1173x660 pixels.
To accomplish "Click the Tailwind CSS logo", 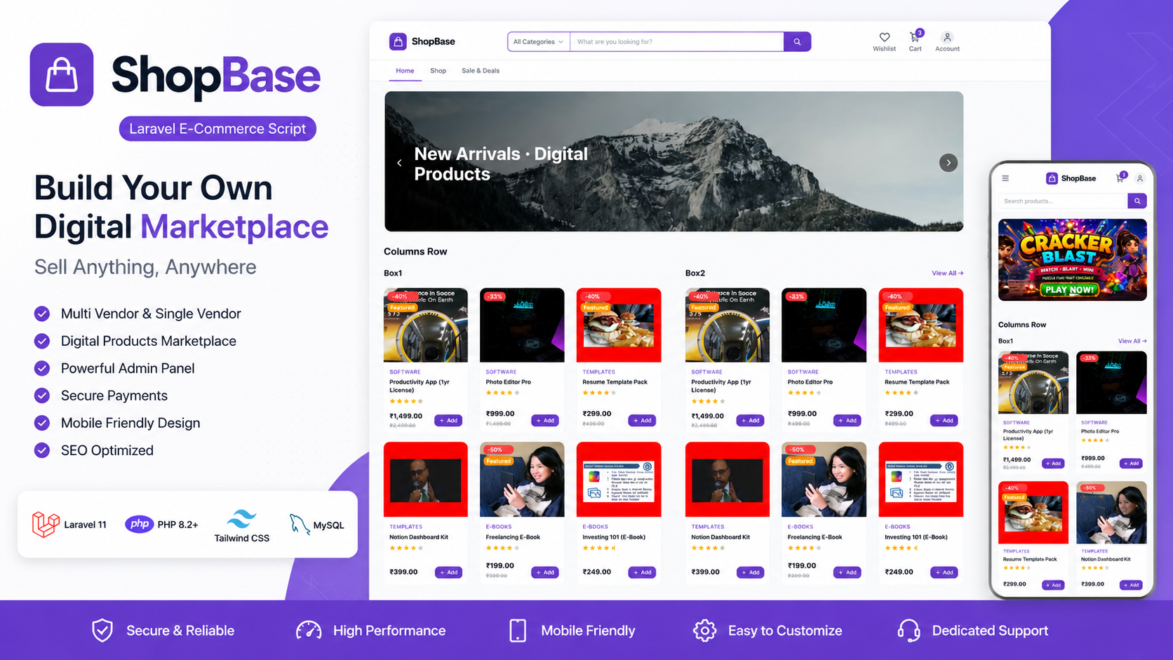I will point(241,519).
